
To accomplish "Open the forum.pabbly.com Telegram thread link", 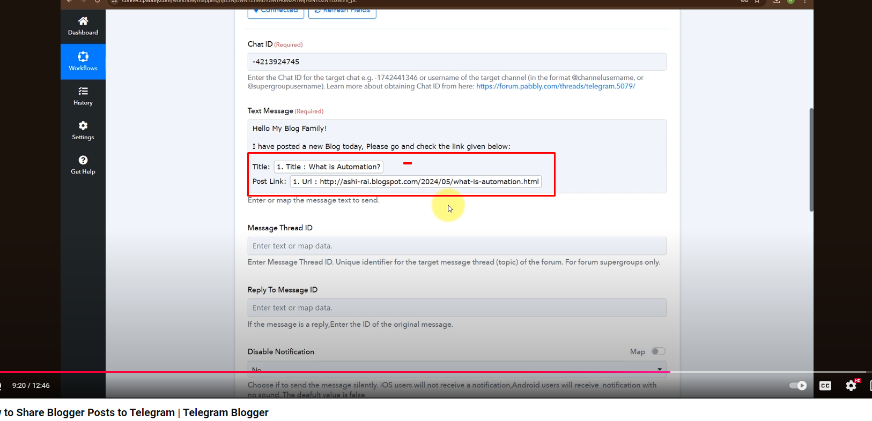I will [x=556, y=86].
